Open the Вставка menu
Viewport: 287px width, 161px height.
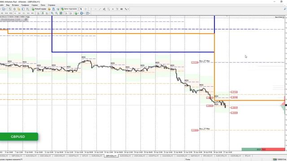(x=15, y=5)
